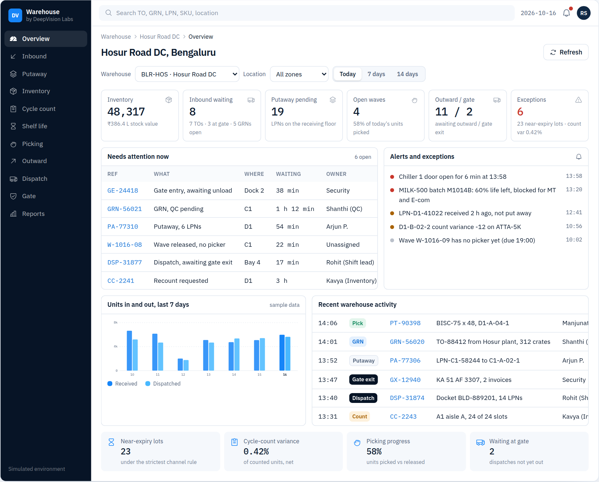Click the Received legend dot
599x482 pixels.
point(110,384)
